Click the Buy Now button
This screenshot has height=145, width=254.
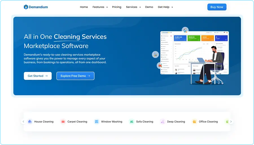tap(217, 7)
